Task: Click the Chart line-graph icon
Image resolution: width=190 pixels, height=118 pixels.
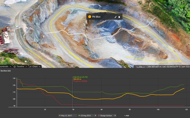Action: pos(31,67)
